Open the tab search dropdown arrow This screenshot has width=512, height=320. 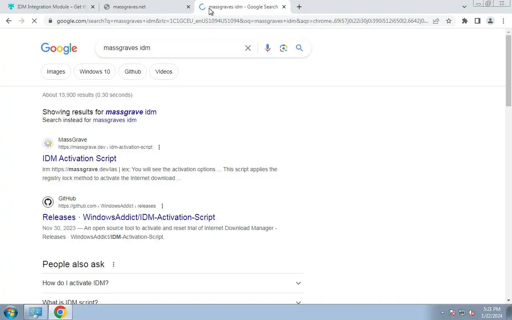coord(464,7)
